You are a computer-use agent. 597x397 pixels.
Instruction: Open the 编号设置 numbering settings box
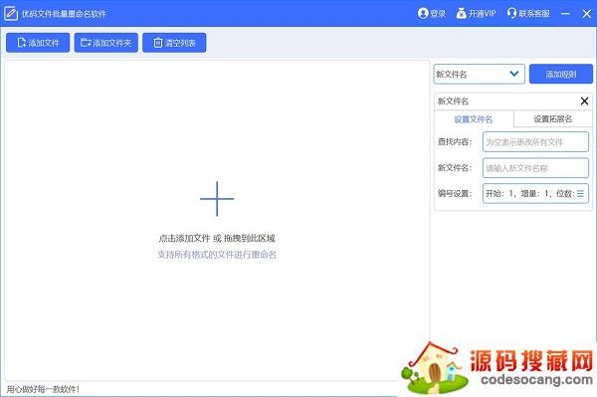(535, 193)
